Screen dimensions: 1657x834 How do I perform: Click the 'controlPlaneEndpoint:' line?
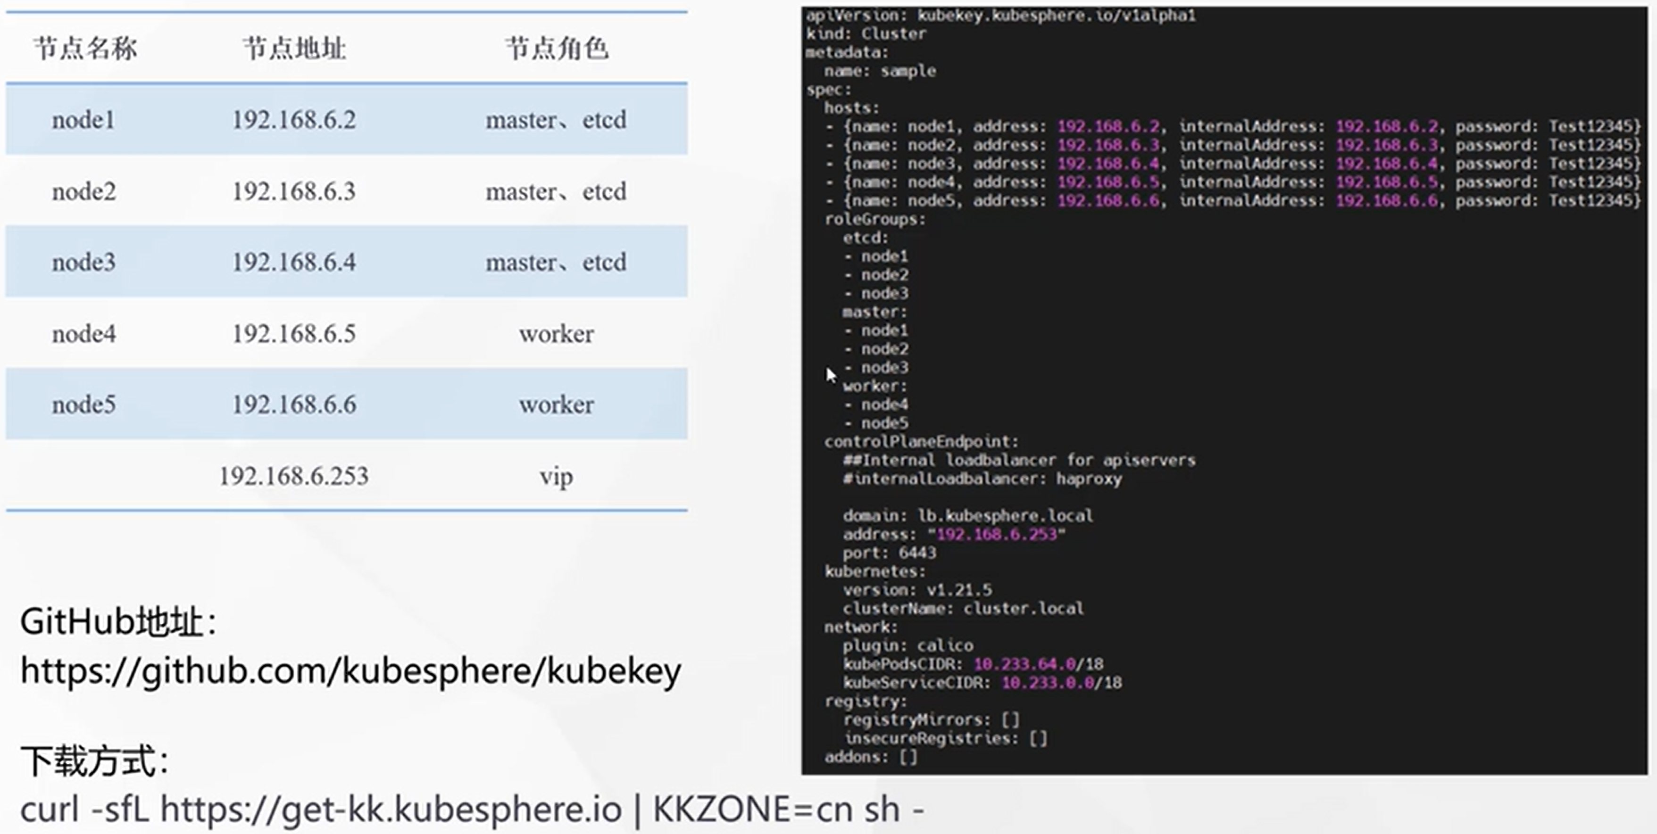point(921,442)
